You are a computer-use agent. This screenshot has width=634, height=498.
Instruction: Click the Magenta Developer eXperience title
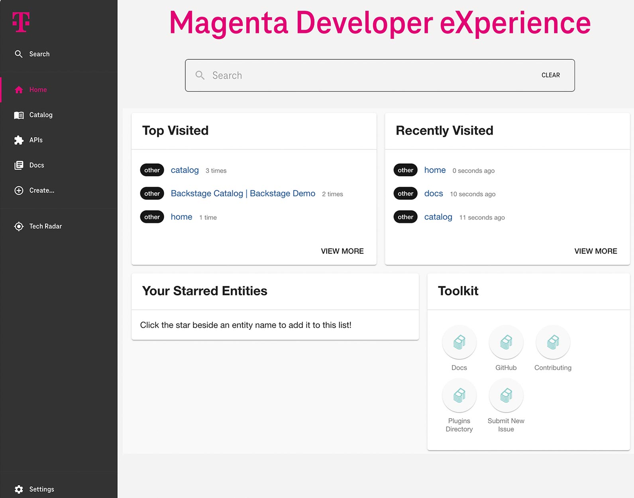coord(380,23)
